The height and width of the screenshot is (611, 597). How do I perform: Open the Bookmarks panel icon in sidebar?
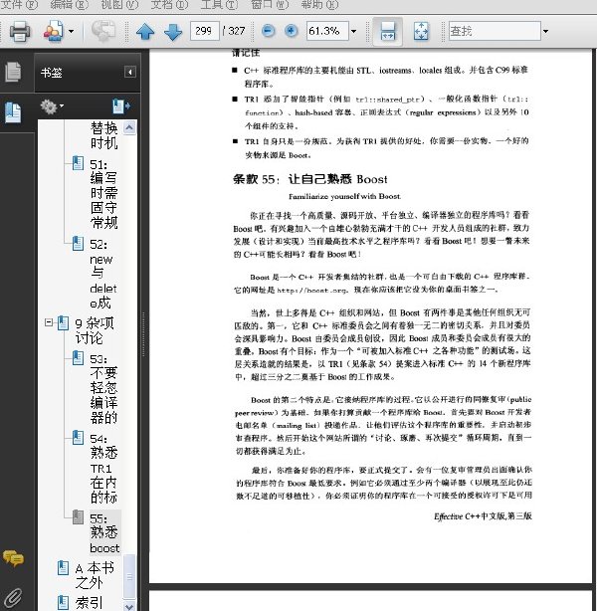coord(14,112)
